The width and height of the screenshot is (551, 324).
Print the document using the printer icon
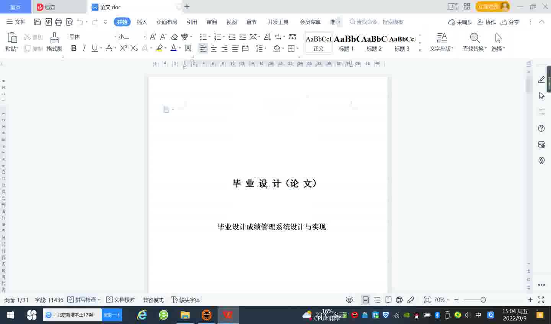tap(59, 22)
